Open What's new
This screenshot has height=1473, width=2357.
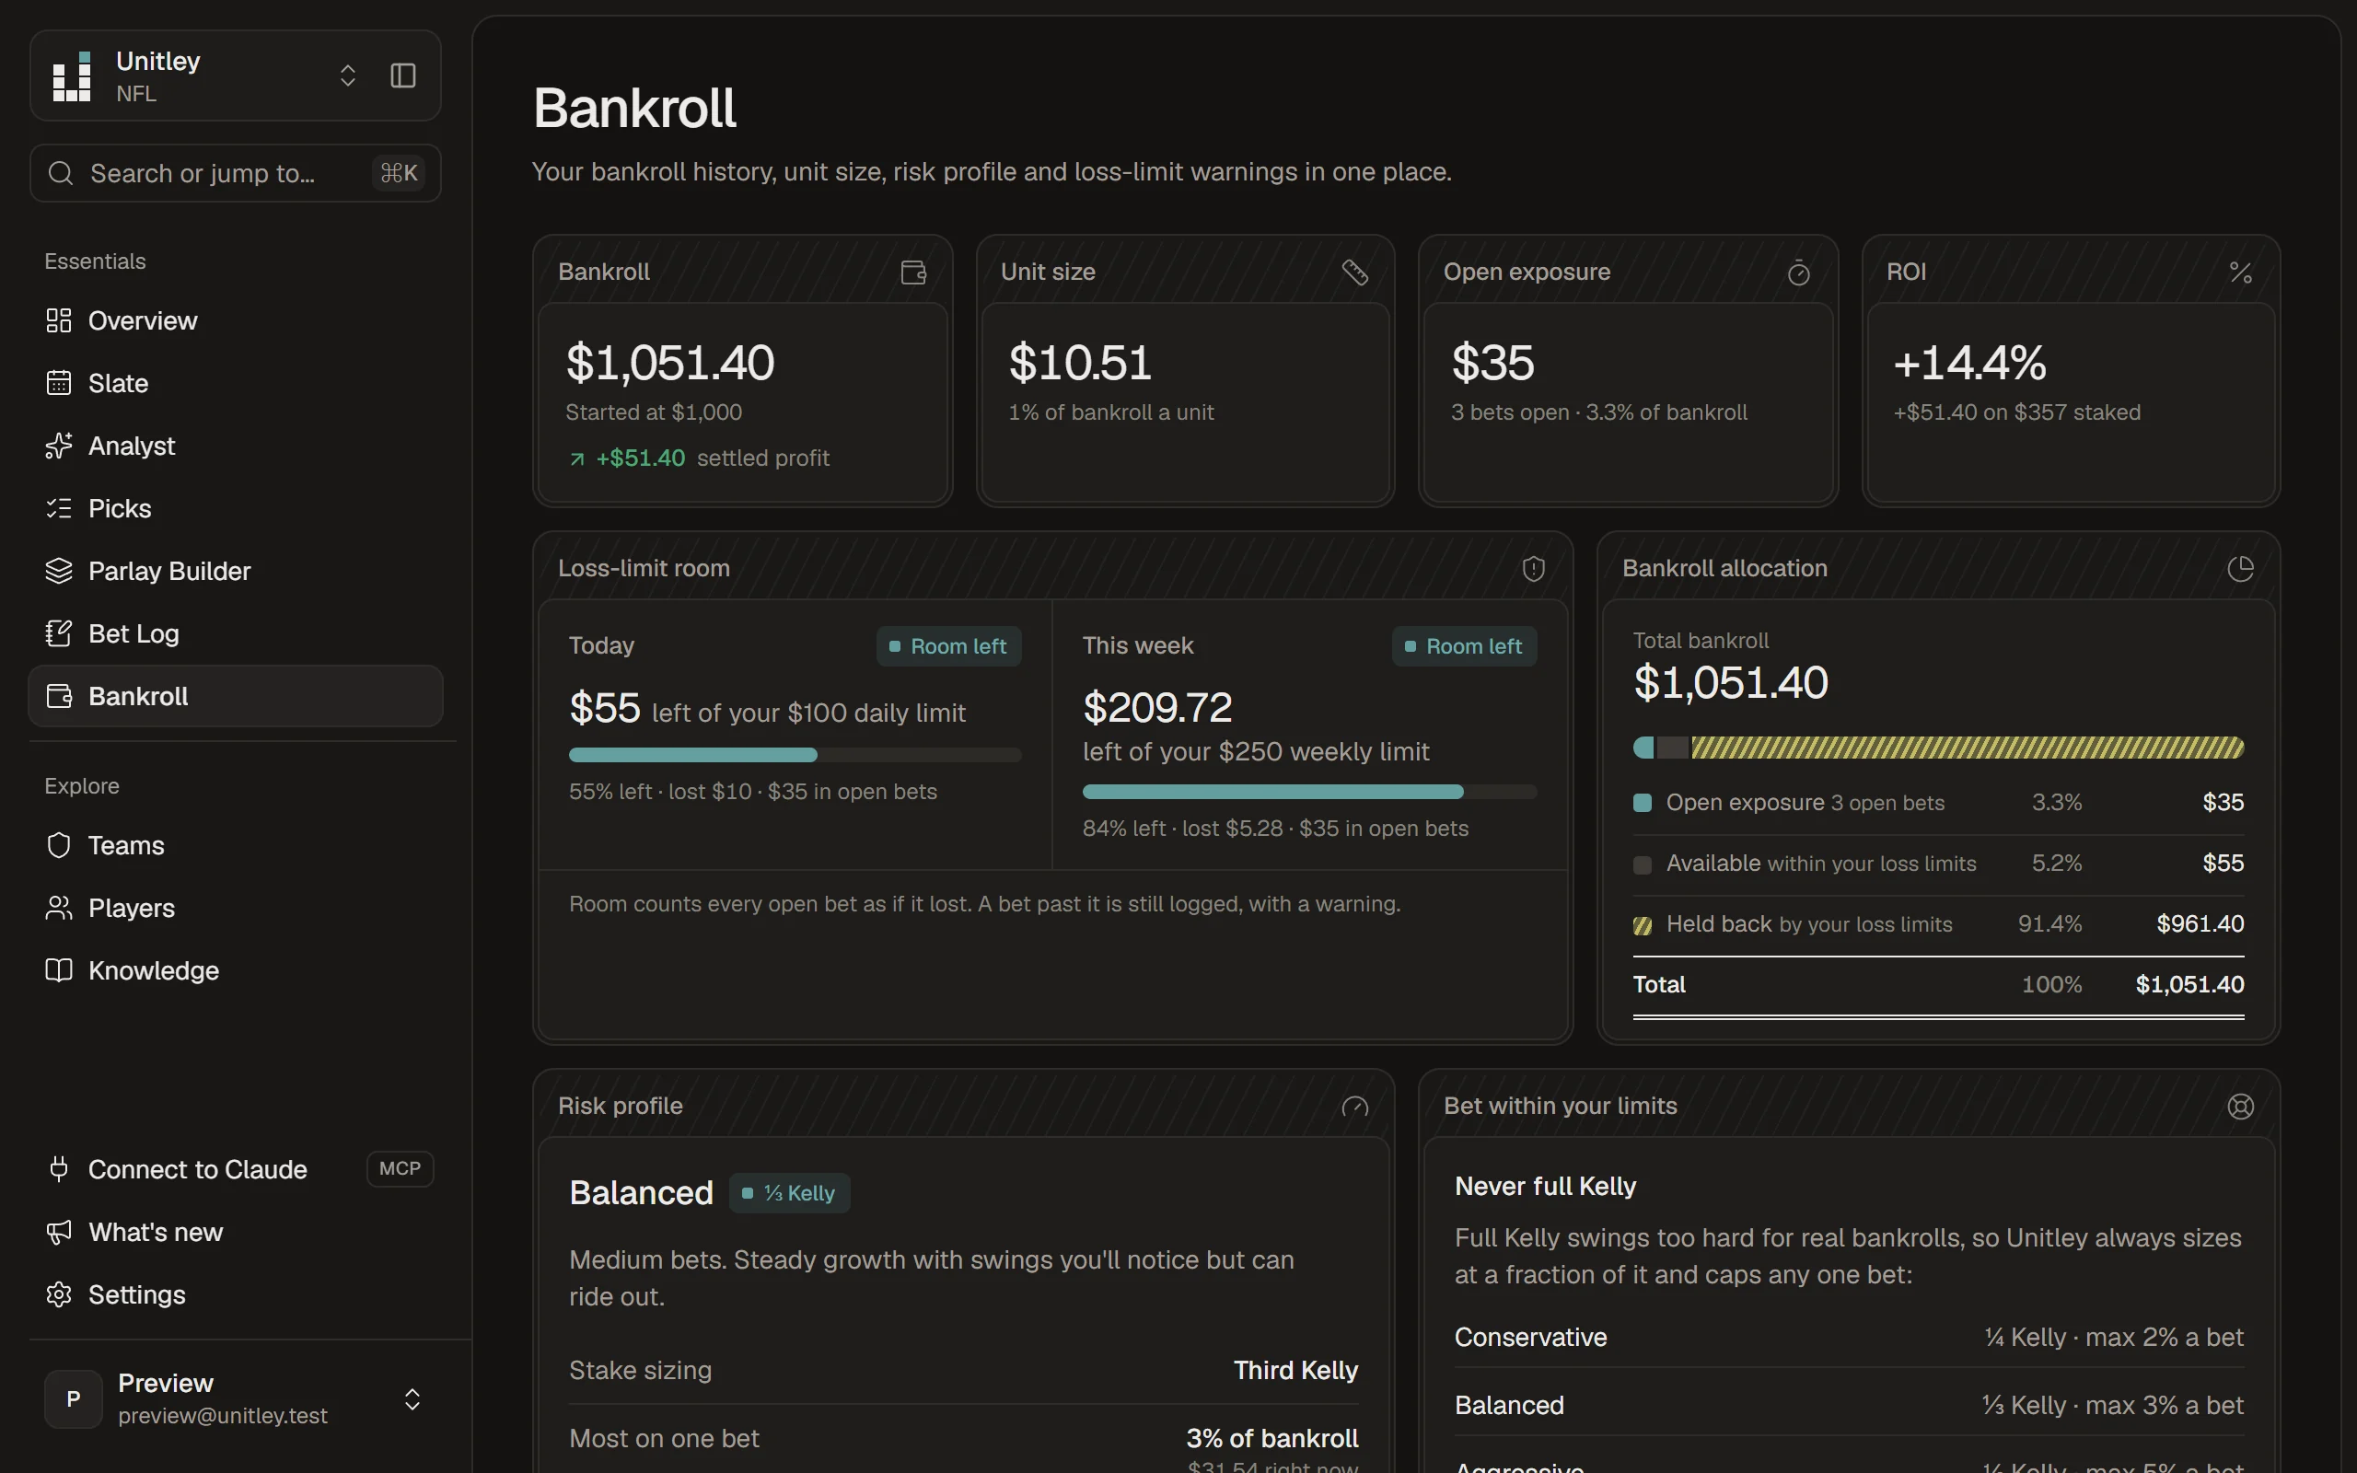(x=236, y=1233)
